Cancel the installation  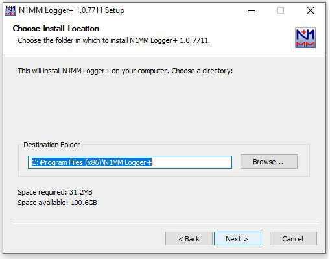click(293, 239)
